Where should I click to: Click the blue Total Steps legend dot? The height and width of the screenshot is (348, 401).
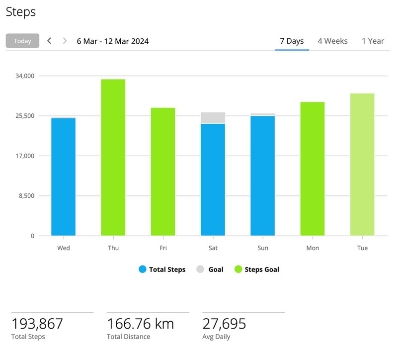(143, 269)
